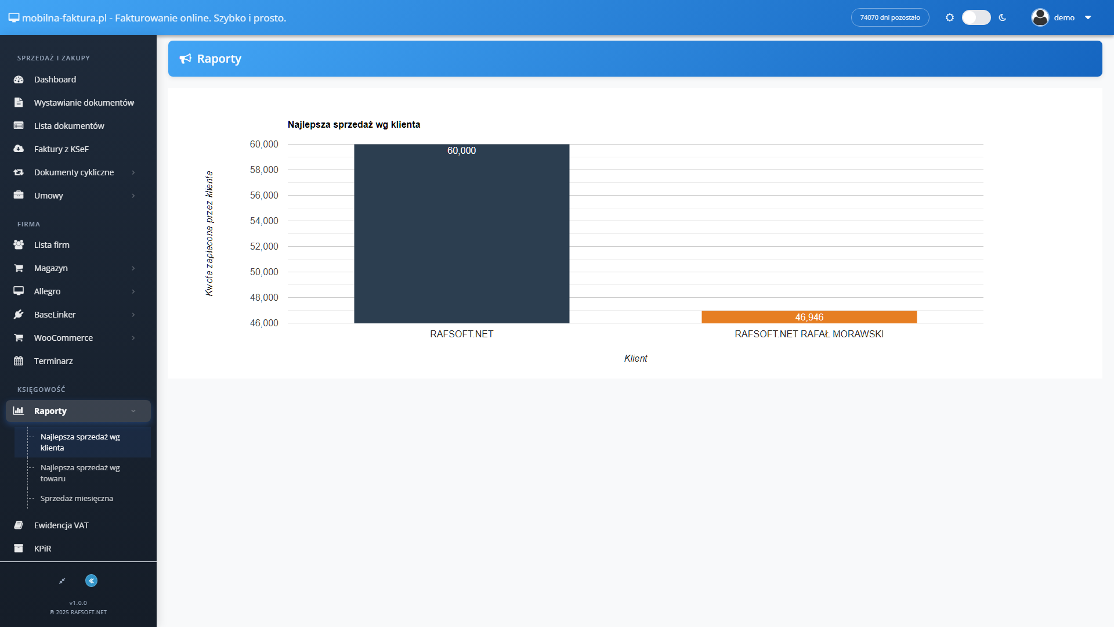This screenshot has height=627, width=1114.
Task: Click the KPiR archive box icon
Action: coord(19,549)
